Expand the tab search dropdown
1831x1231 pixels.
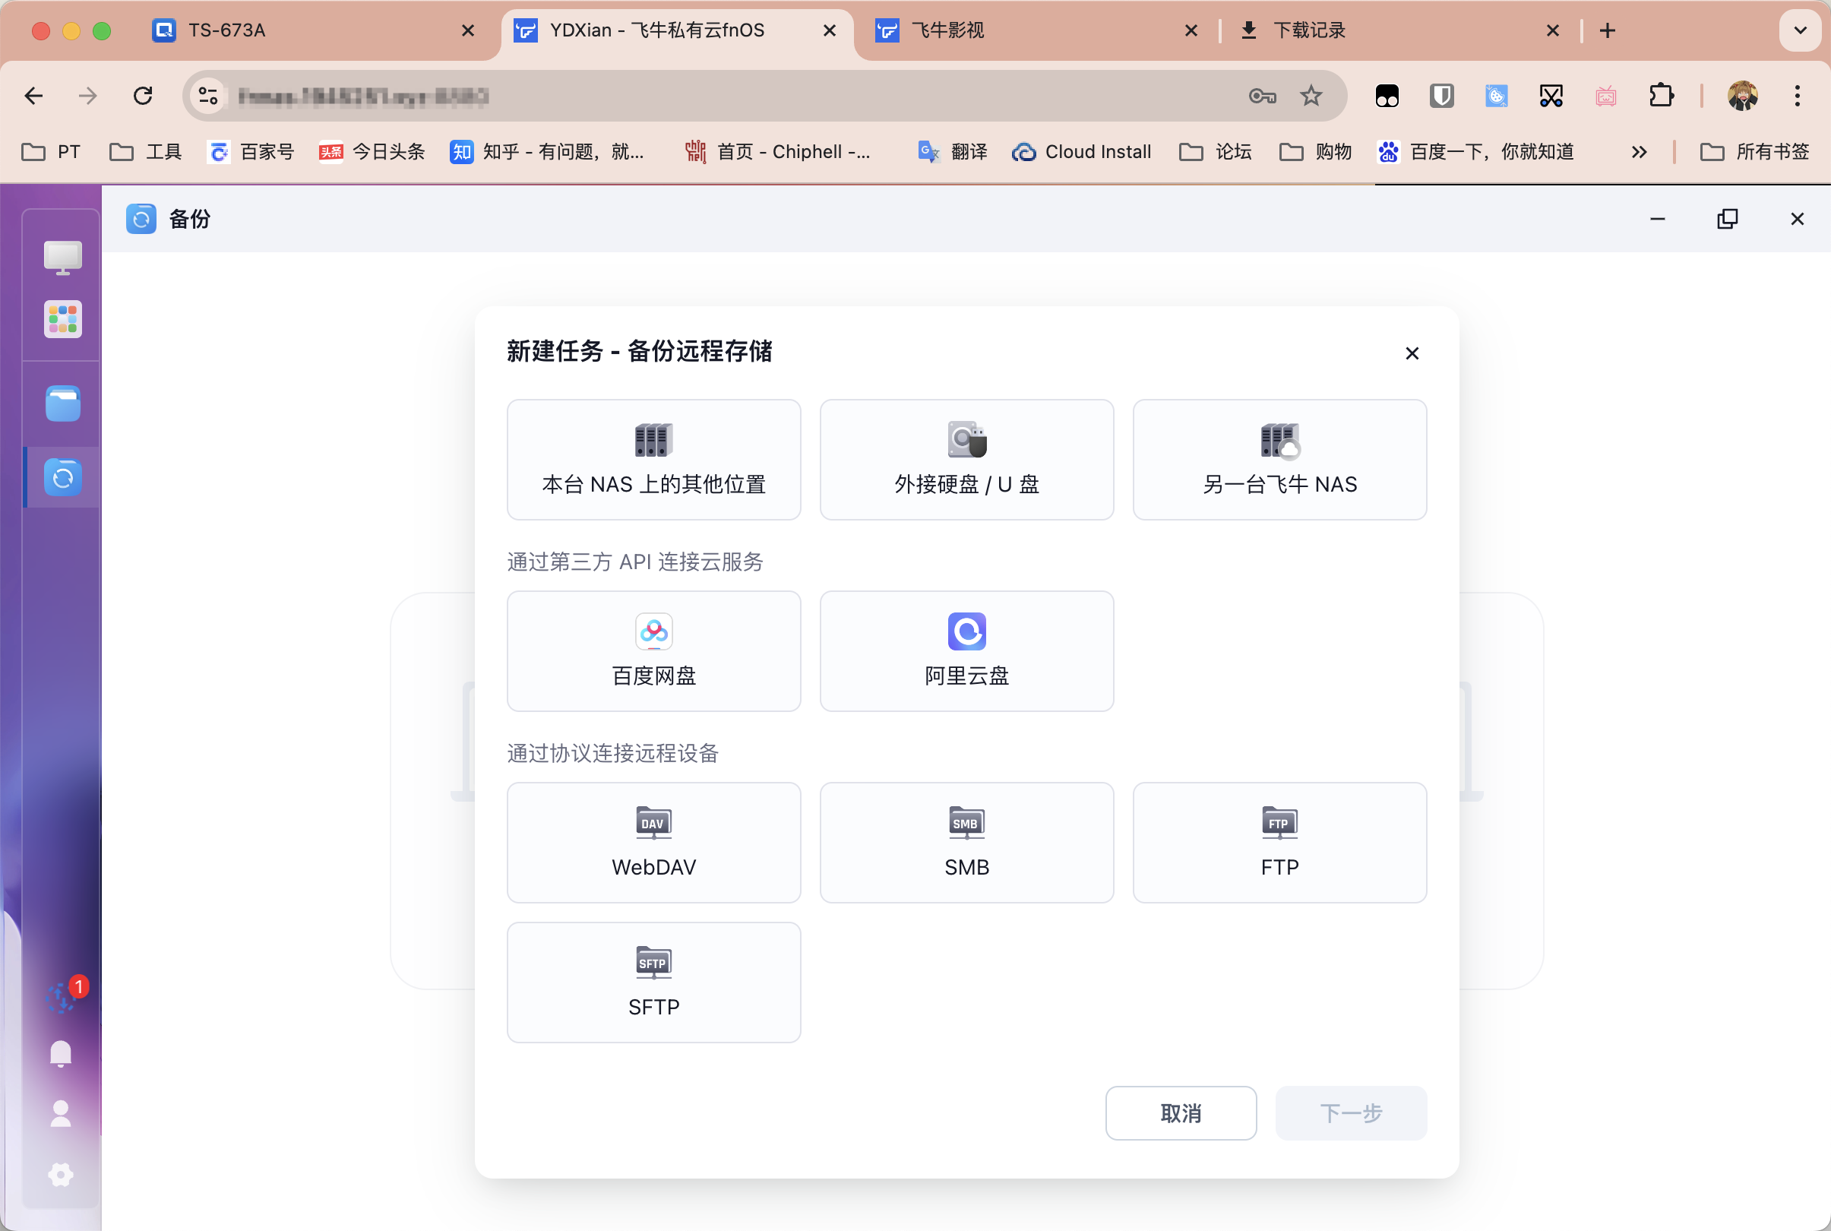(x=1801, y=30)
